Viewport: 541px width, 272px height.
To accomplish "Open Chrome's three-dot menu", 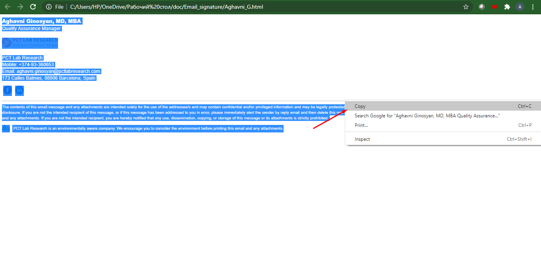I will 533,7.
